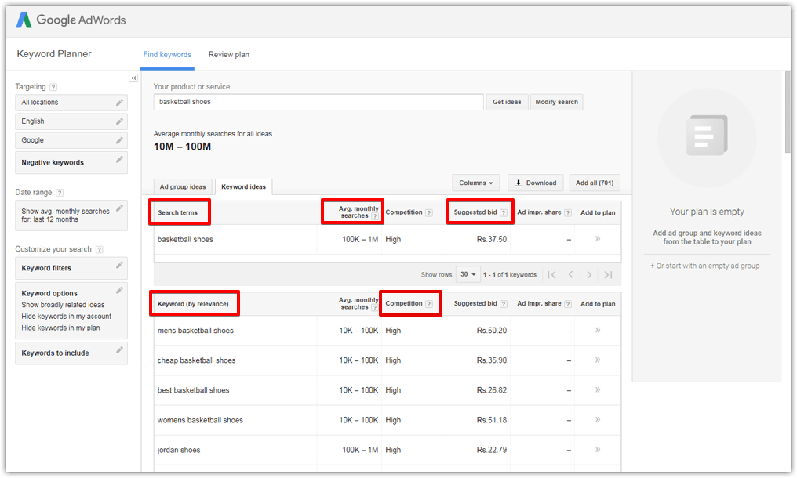The image size is (797, 478).
Task: Add womens basketball shoes to plan
Action: point(598,419)
